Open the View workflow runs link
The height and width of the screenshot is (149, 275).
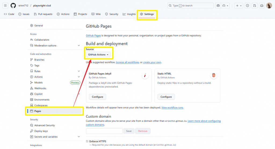[x=172, y=107]
